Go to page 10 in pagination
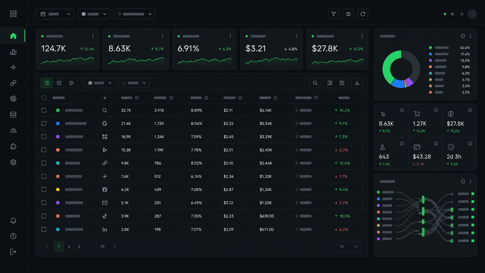Viewport: 485px width, 273px height. click(x=102, y=247)
